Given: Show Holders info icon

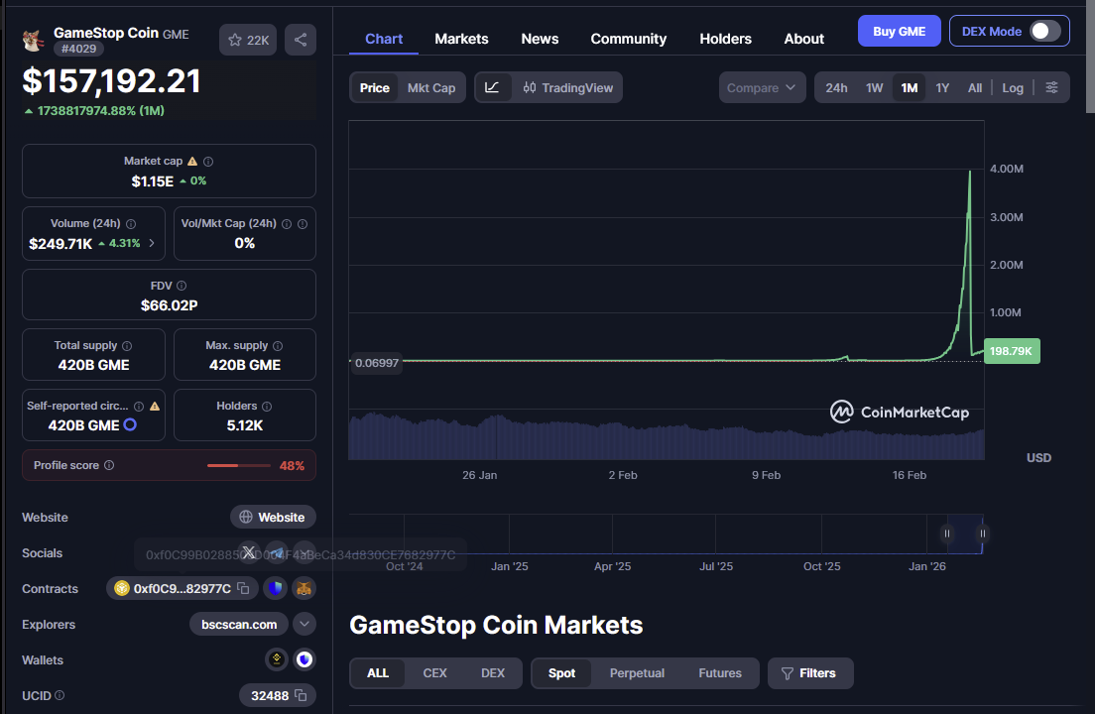Looking at the screenshot, I should point(267,407).
